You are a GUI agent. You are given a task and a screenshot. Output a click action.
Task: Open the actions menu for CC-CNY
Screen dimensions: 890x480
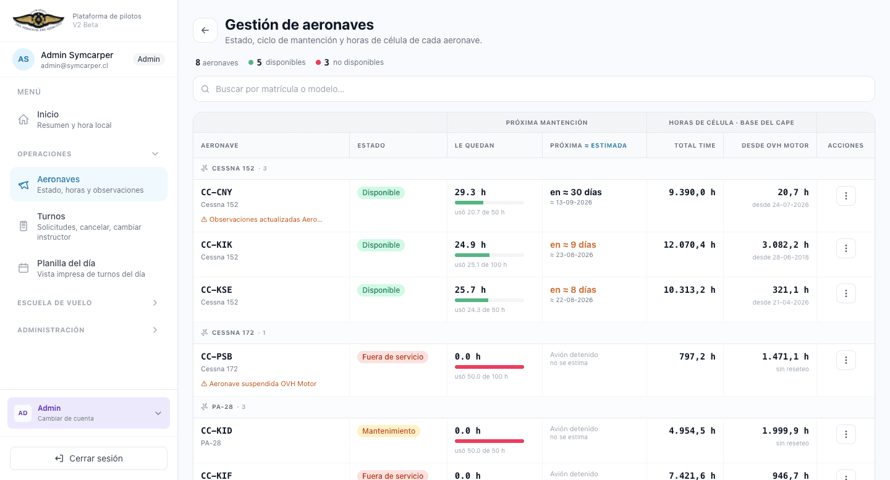(x=845, y=196)
